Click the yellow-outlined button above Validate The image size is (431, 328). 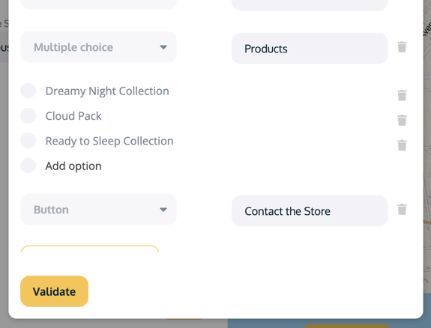click(90, 249)
